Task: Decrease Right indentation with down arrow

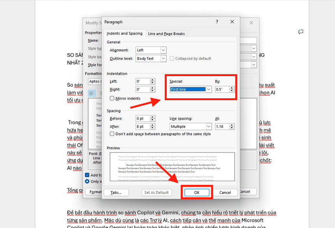Action: click(x=153, y=91)
